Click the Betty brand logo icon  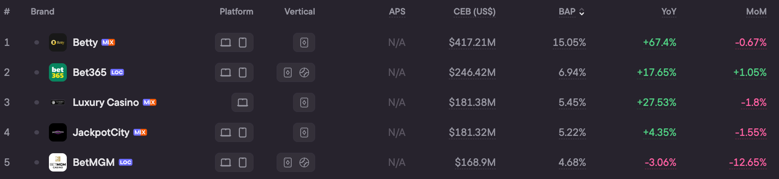click(58, 43)
